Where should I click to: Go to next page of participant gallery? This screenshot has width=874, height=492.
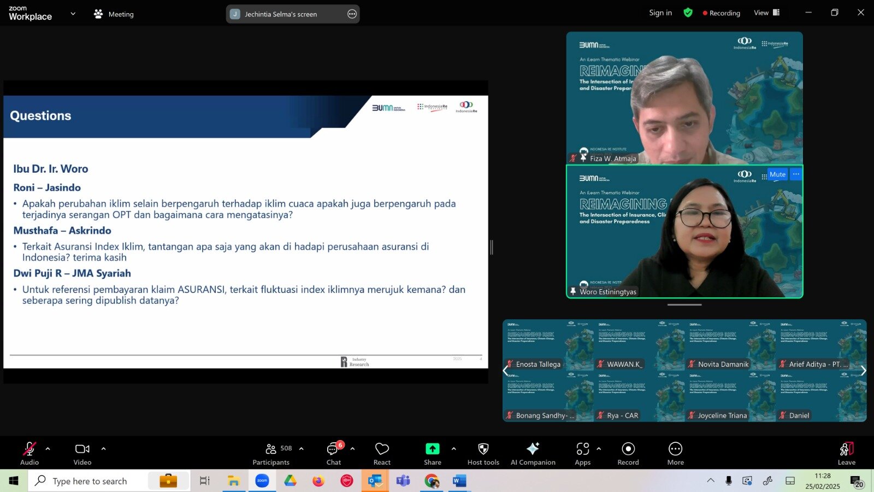coord(863,371)
